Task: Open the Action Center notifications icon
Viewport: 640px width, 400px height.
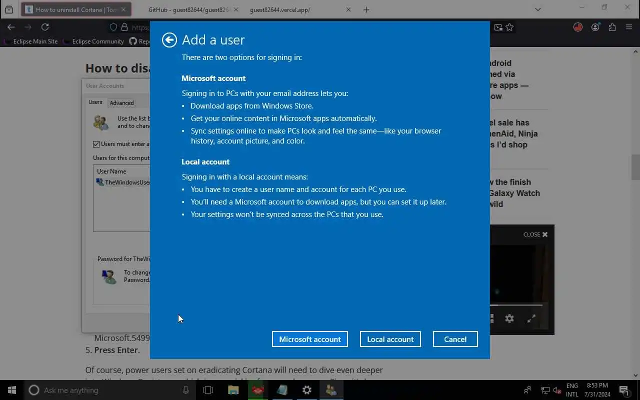Action: 624,390
